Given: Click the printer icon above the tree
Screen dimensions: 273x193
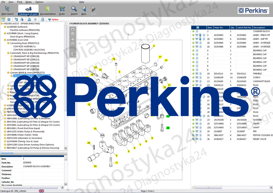Looking at the screenshot, I should 29,19.
